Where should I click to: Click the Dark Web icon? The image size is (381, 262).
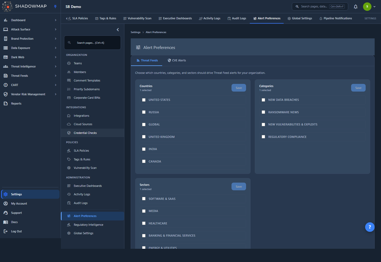click(6, 57)
